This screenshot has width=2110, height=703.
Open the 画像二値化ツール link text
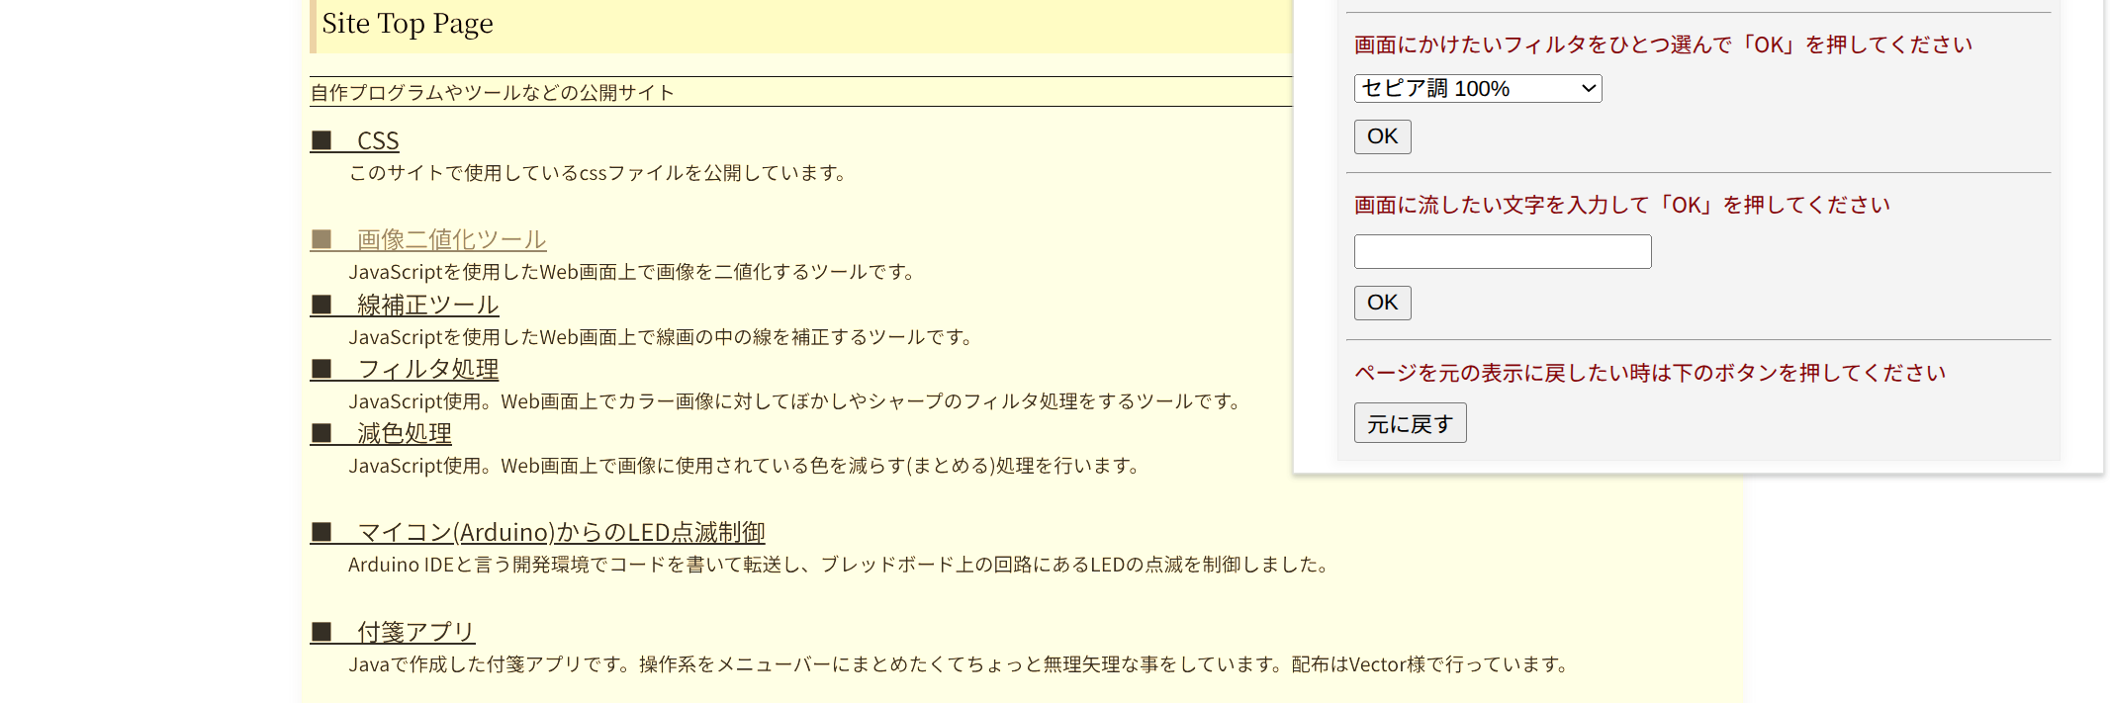click(451, 239)
